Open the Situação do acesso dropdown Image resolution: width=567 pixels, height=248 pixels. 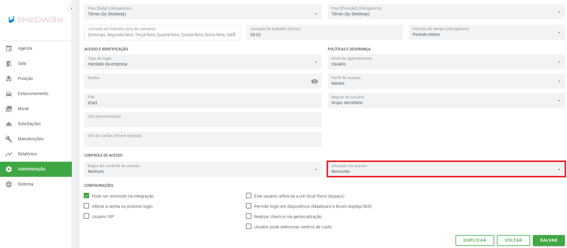pos(446,169)
